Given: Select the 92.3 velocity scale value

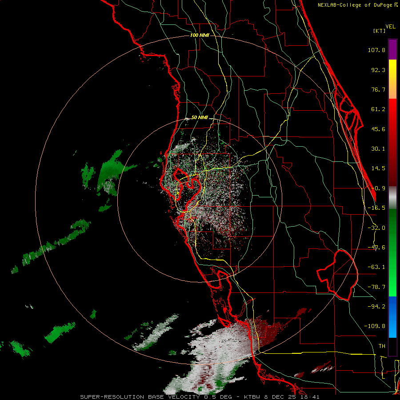Looking at the screenshot, I should pyautogui.click(x=378, y=70).
